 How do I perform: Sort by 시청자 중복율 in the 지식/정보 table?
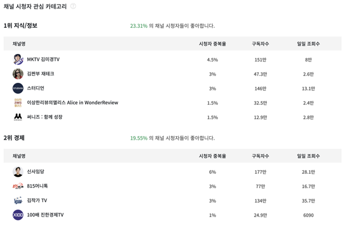(x=212, y=44)
